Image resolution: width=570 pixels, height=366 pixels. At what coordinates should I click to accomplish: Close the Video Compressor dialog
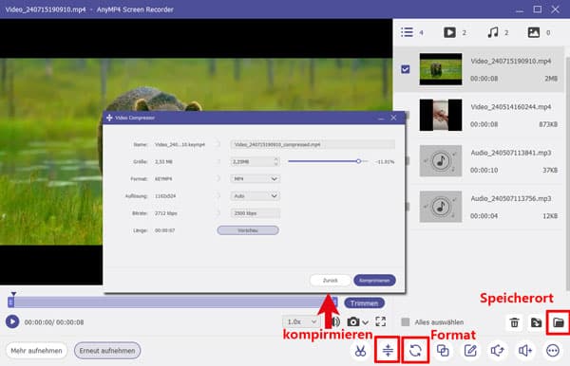click(x=393, y=118)
